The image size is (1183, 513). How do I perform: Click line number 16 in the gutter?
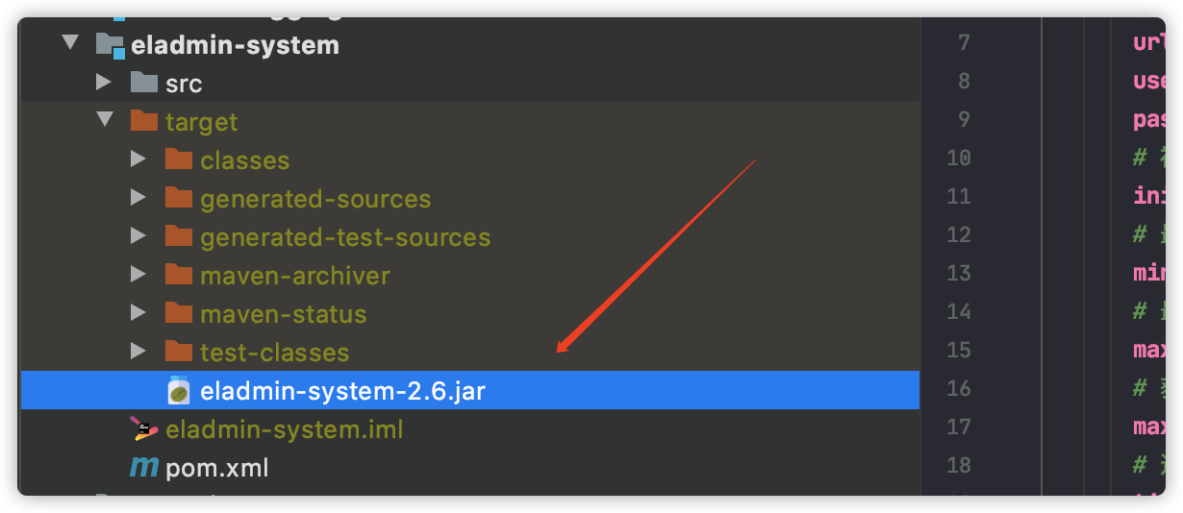(958, 388)
